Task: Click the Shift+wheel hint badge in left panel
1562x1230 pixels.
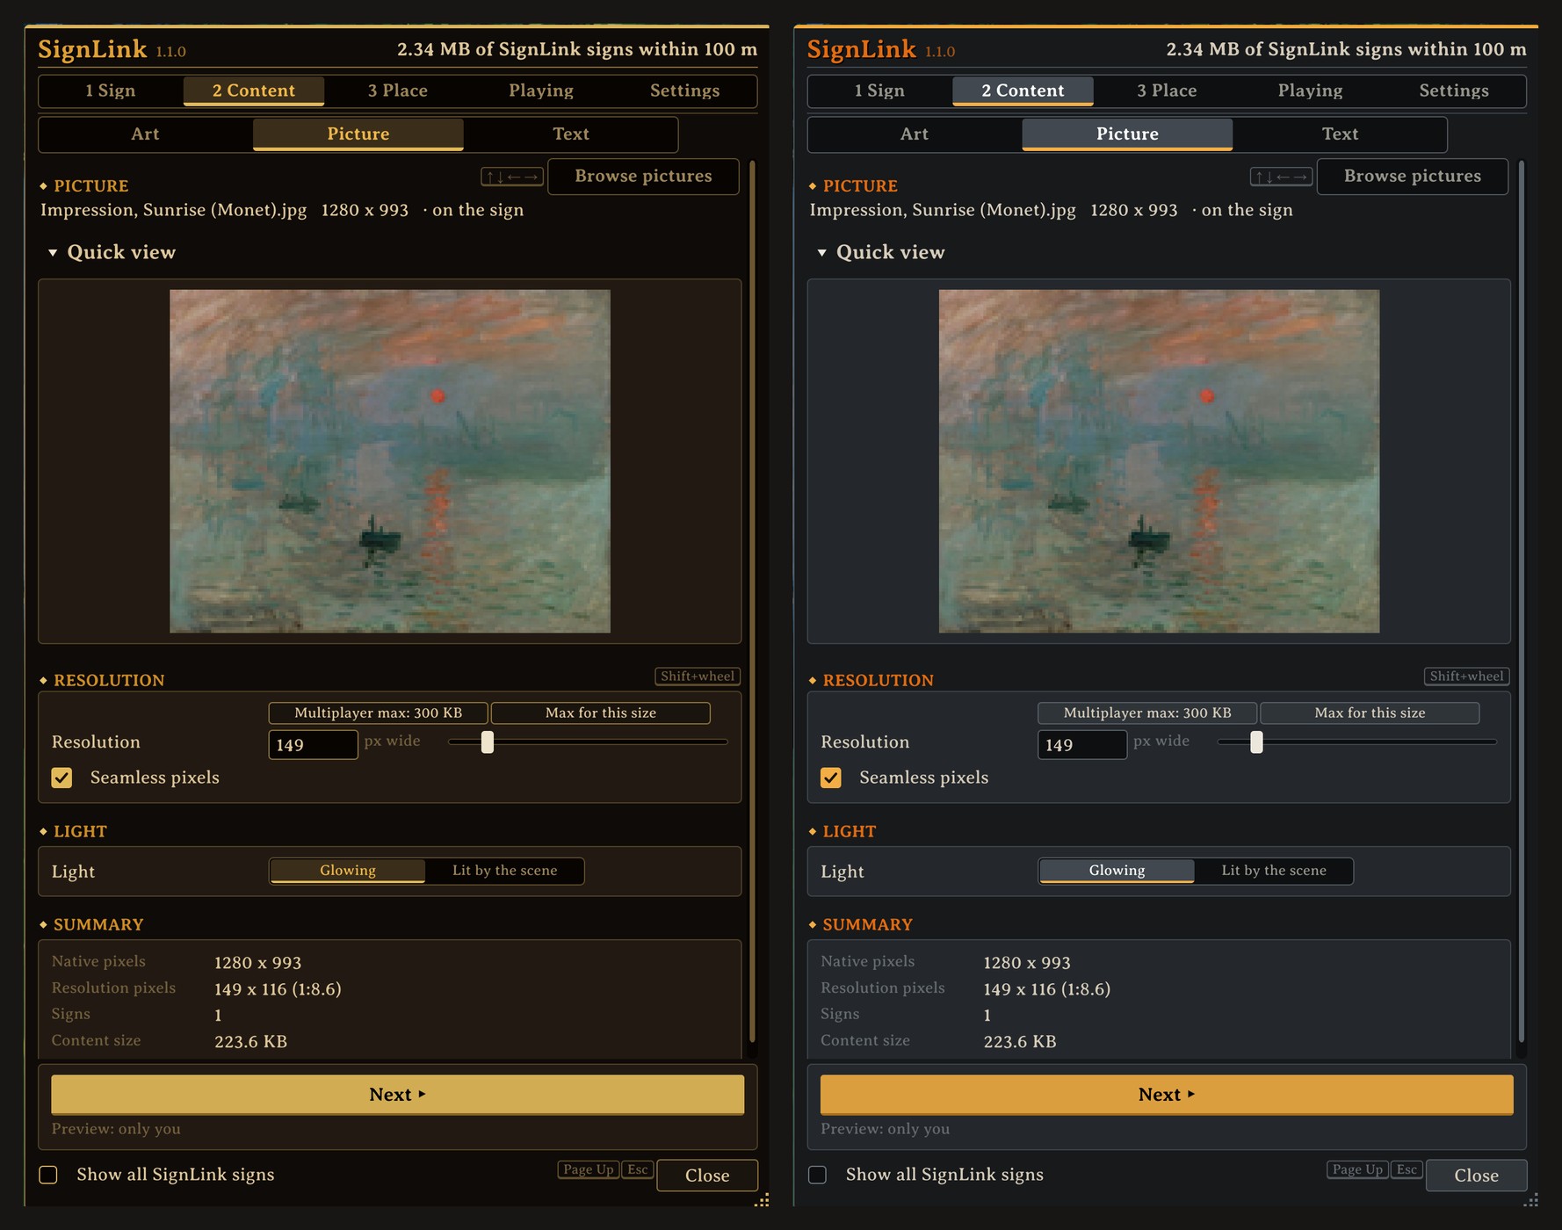Action: point(698,676)
